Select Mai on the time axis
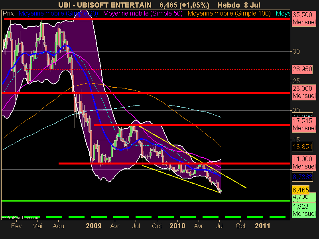 point(37,226)
